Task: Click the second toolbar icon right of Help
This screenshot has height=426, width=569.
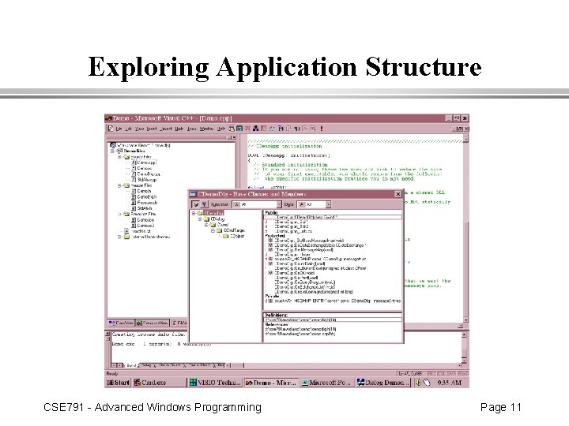Action: point(239,129)
